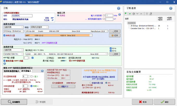Open the 所有光伏组件 filter dropdown
177x106 pixels.
tap(40, 27)
